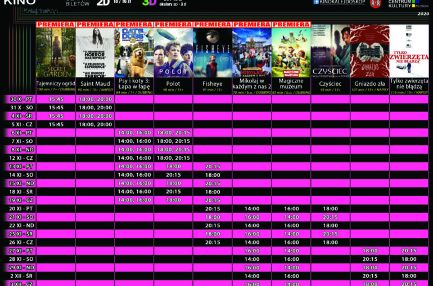Click the PREMIERA badge above Fisheye poster

[x=213, y=25]
